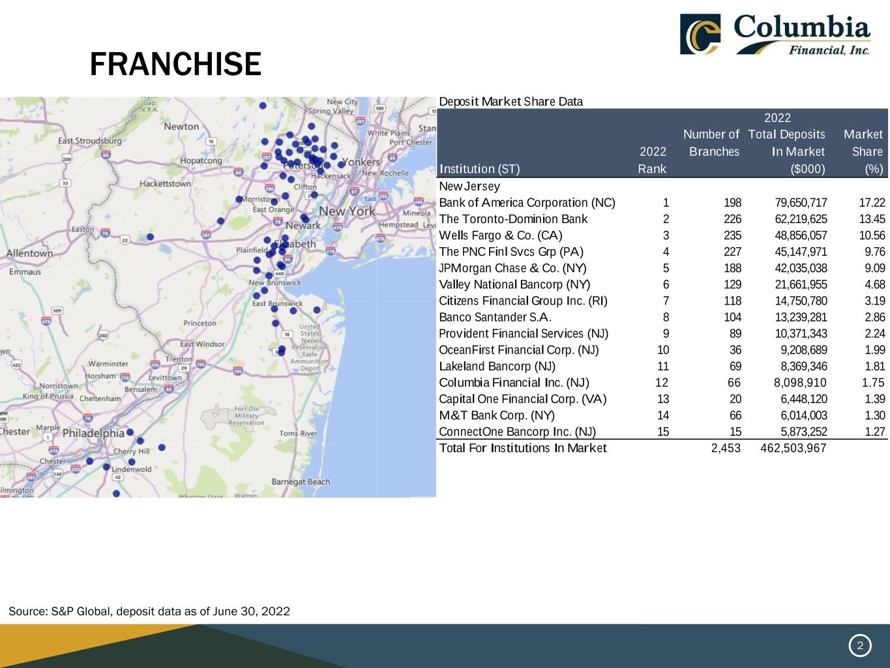Click the Route 22 highway shield on map
Viewport: 890px width, 668px height.
point(125,240)
